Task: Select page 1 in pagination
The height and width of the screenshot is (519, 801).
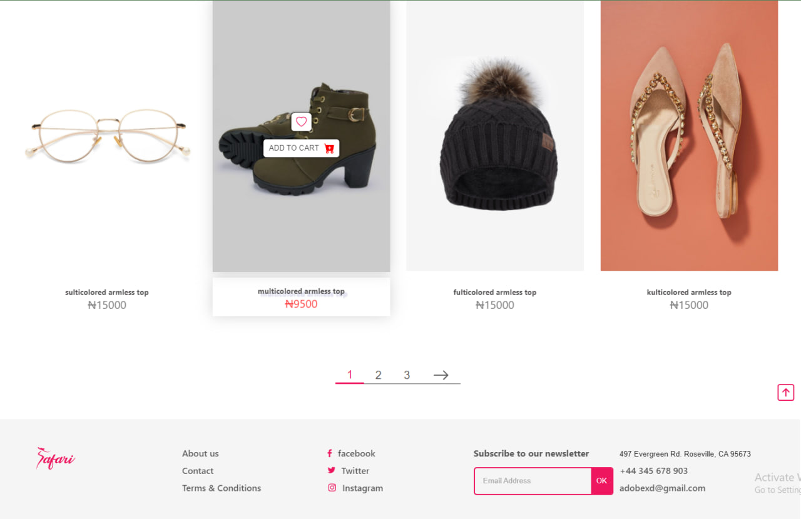Action: (350, 375)
